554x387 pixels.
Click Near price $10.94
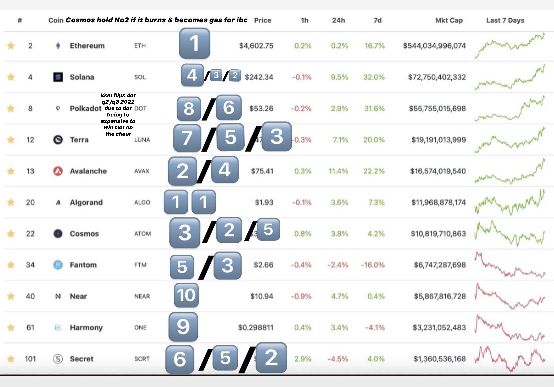click(x=262, y=296)
